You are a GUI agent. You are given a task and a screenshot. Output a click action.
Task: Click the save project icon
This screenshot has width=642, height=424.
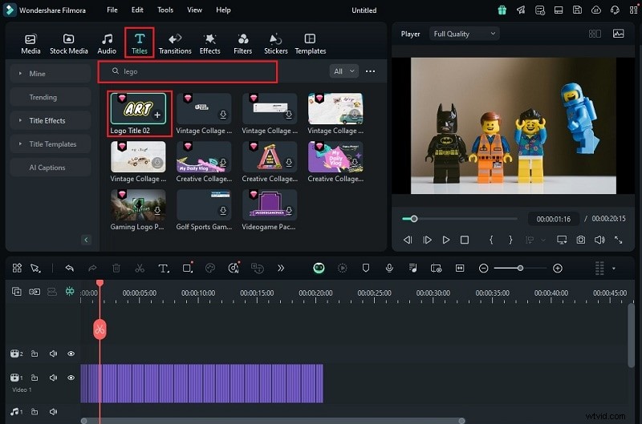[x=577, y=10]
